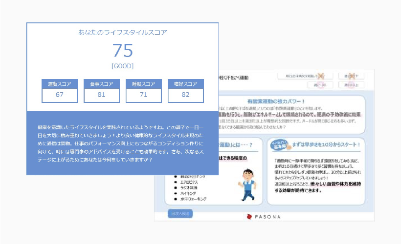Image resolution: width=401 pixels, height=244 pixels.
Task: Click the overall lifestyle score 75
Action: (122, 50)
